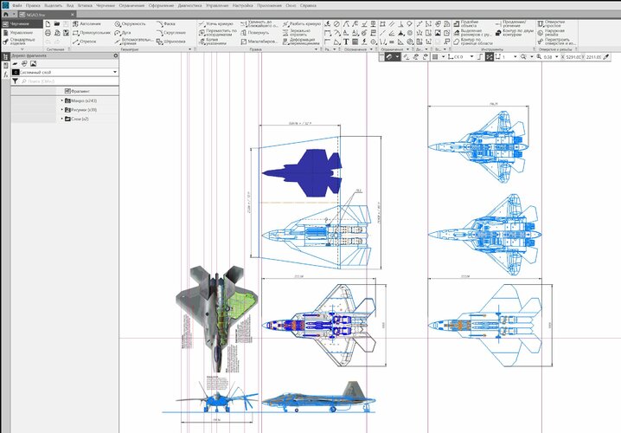Select the Прямоугольник (rectangle) tool

coord(91,33)
